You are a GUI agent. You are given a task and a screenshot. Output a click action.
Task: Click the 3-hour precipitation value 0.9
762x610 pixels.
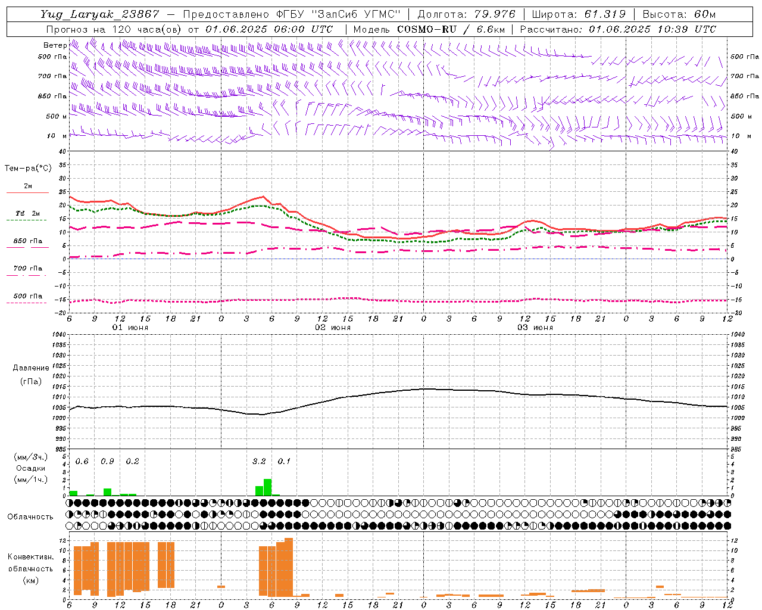click(107, 462)
